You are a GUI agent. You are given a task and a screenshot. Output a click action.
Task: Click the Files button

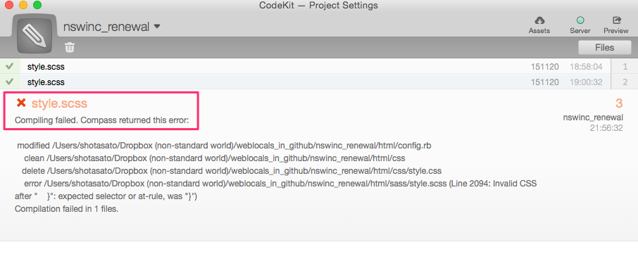tap(604, 48)
